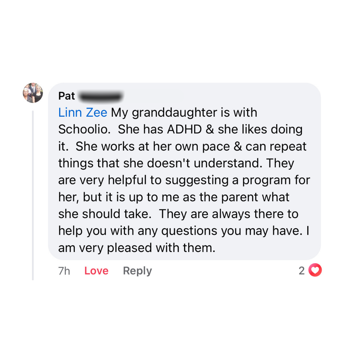Click the closing line "am very pleased with them."
The image size is (353, 353).
coord(137,248)
